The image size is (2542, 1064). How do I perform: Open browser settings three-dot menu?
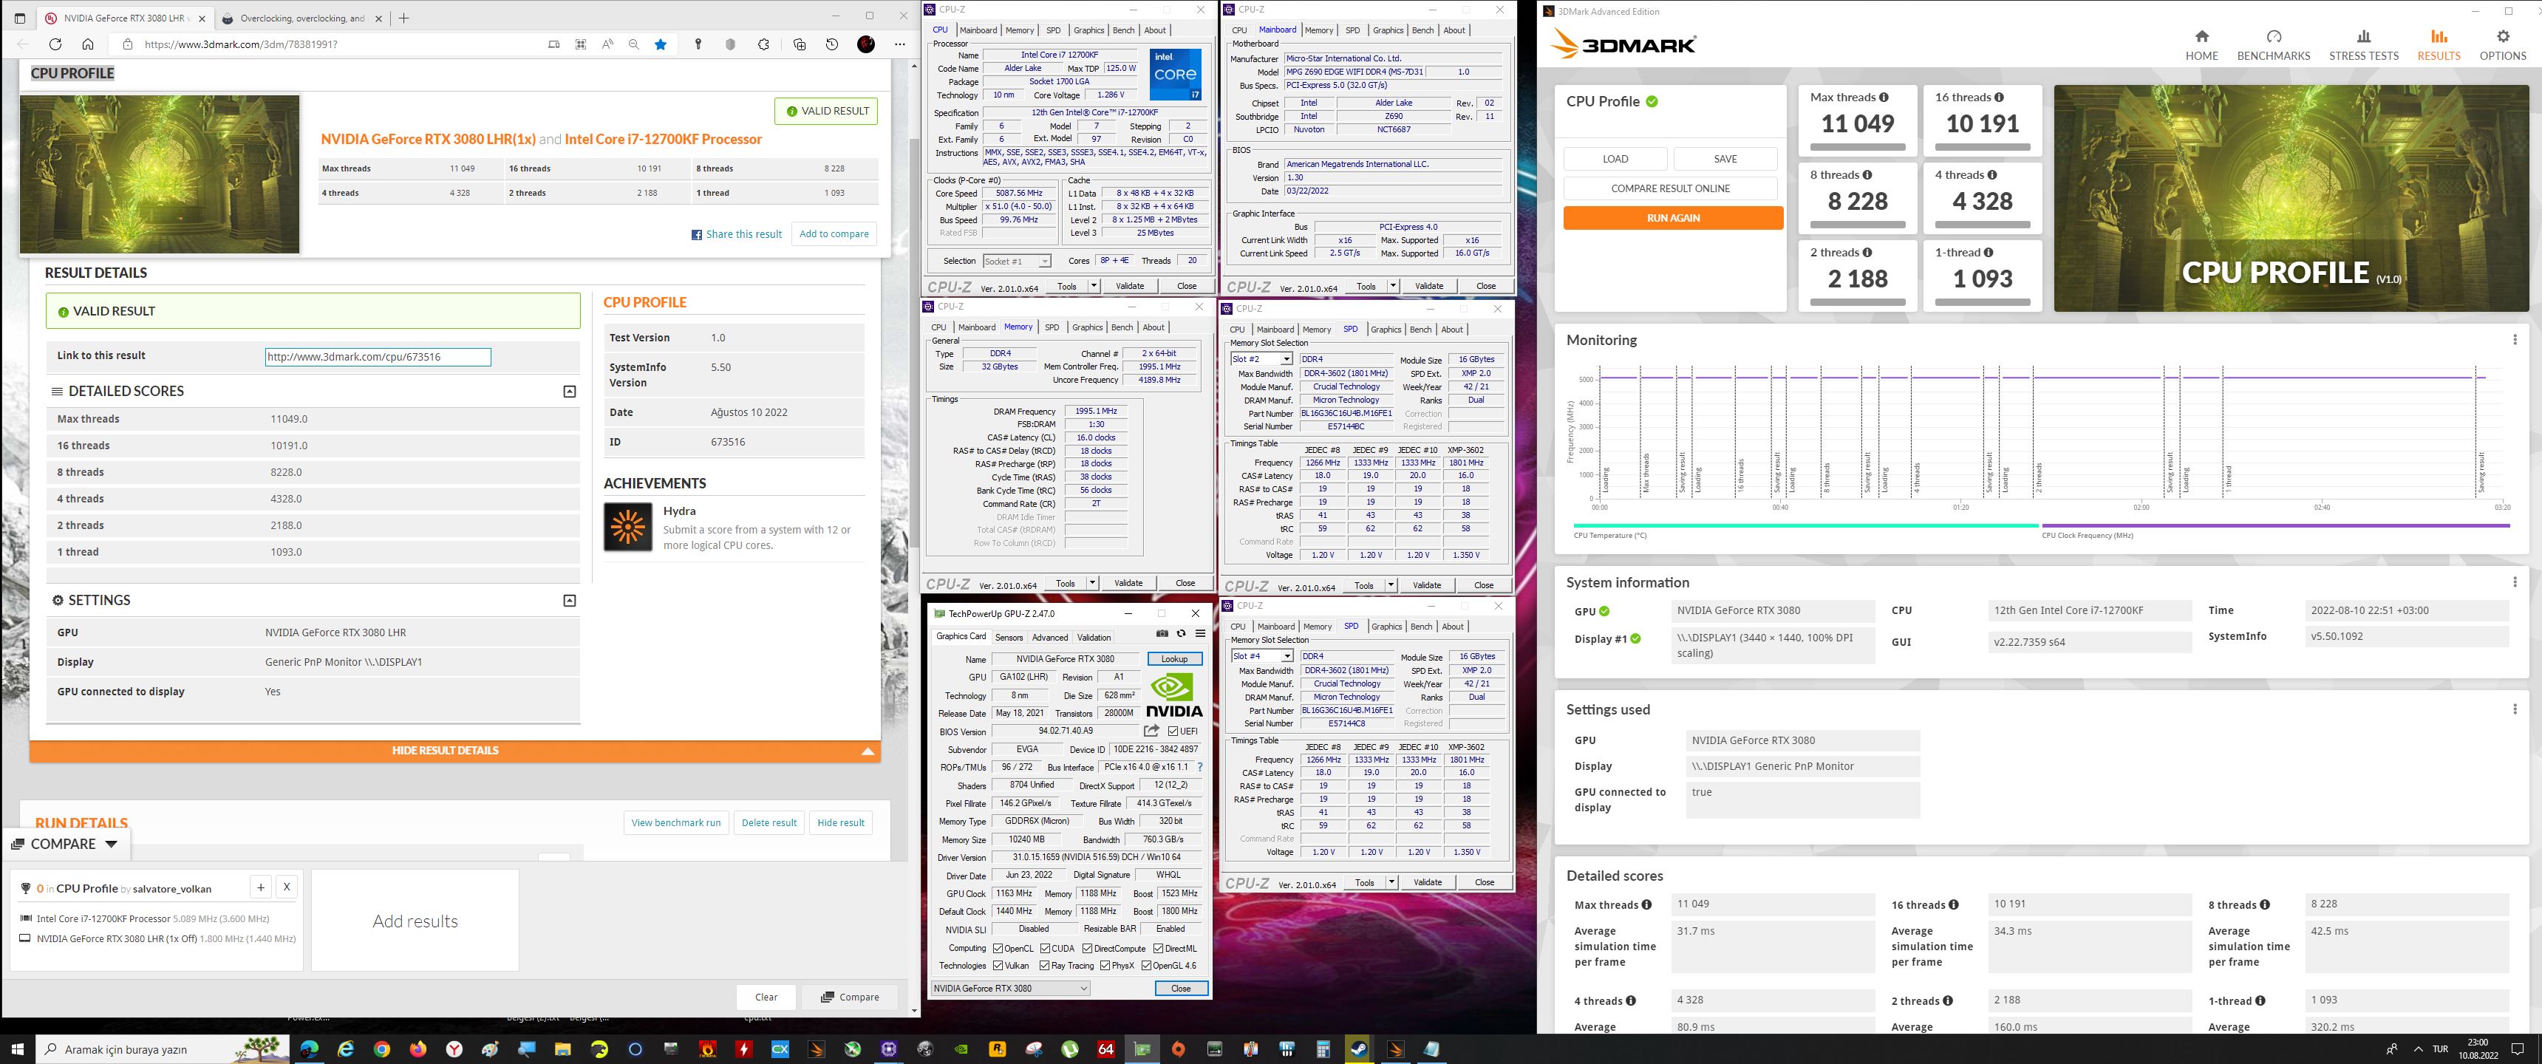pyautogui.click(x=899, y=44)
